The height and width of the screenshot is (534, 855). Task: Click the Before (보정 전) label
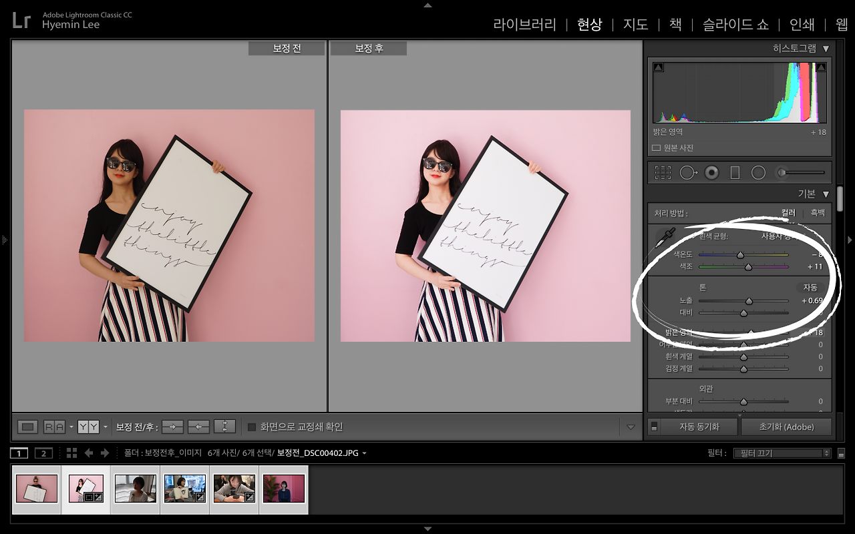pos(287,49)
